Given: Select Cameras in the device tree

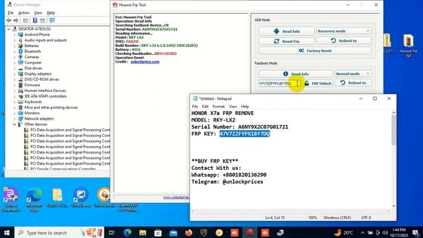Looking at the screenshot, I should (x=32, y=57).
